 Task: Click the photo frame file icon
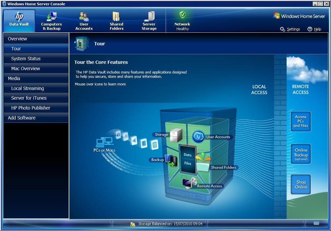coord(144,143)
